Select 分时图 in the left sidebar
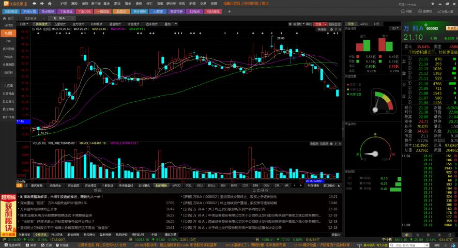The height and width of the screenshot is (248, 458). [8, 25]
